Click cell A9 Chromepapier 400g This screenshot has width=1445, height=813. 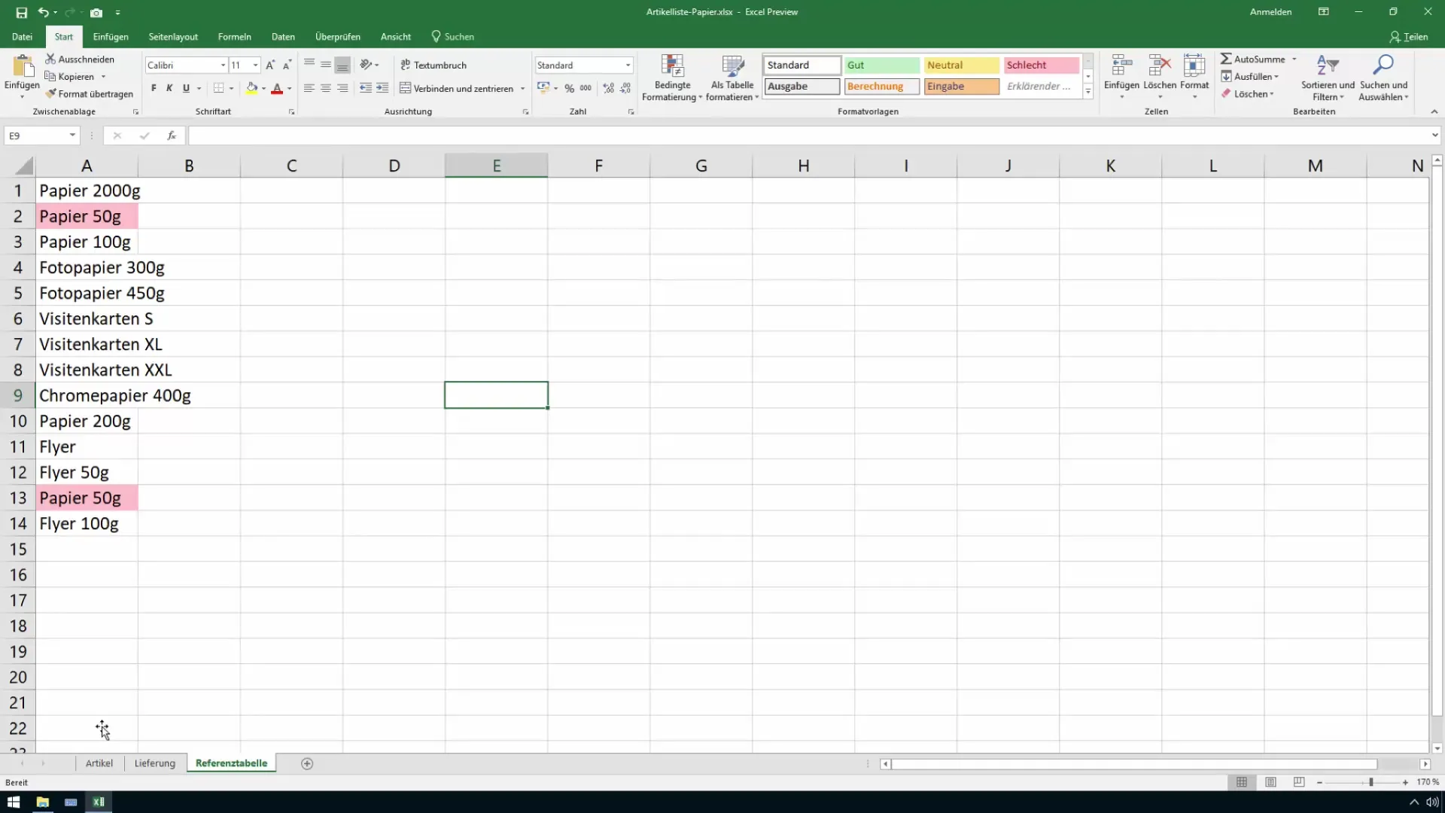87,395
